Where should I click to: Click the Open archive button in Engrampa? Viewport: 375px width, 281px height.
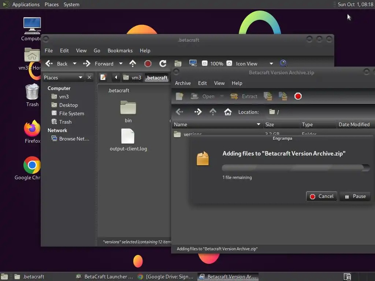pyautogui.click(x=203, y=96)
